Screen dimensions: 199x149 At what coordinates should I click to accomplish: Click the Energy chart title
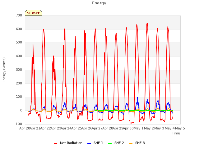coord(99,3)
